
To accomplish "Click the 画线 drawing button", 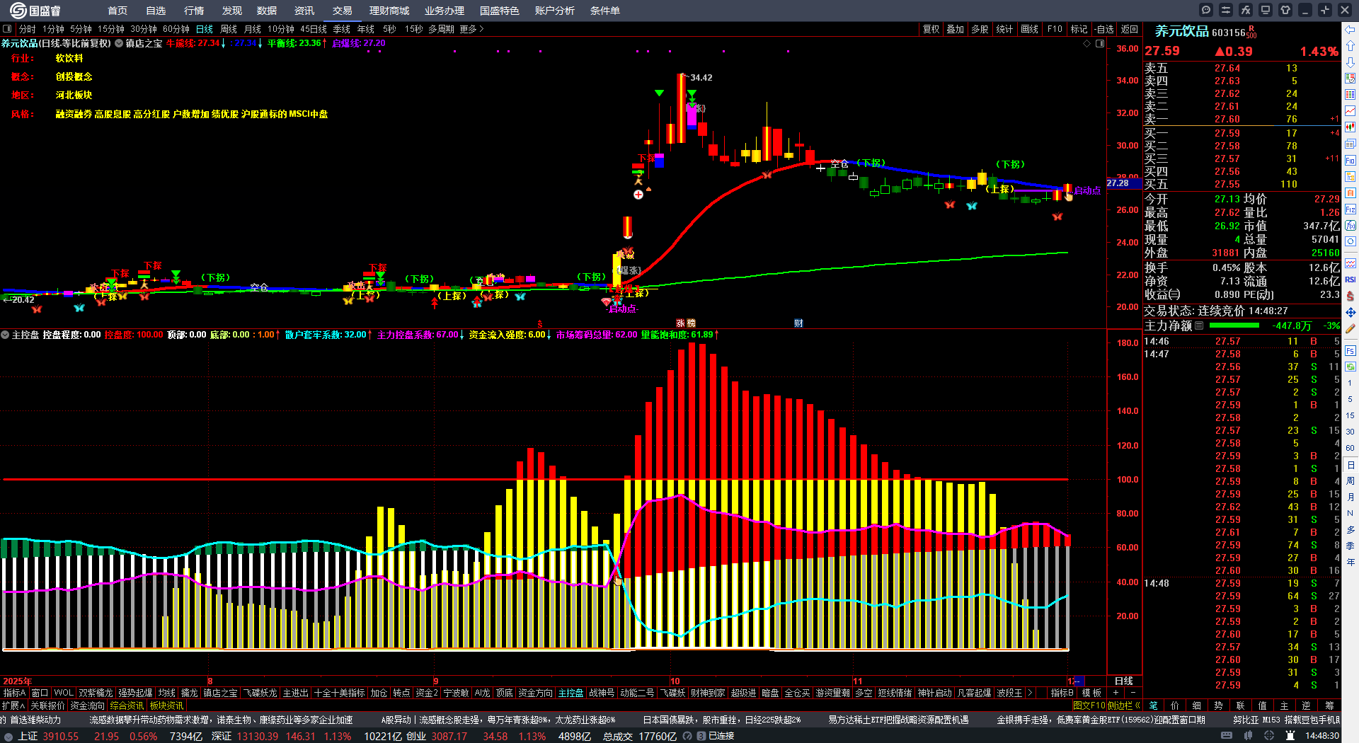I will coord(1029,29).
